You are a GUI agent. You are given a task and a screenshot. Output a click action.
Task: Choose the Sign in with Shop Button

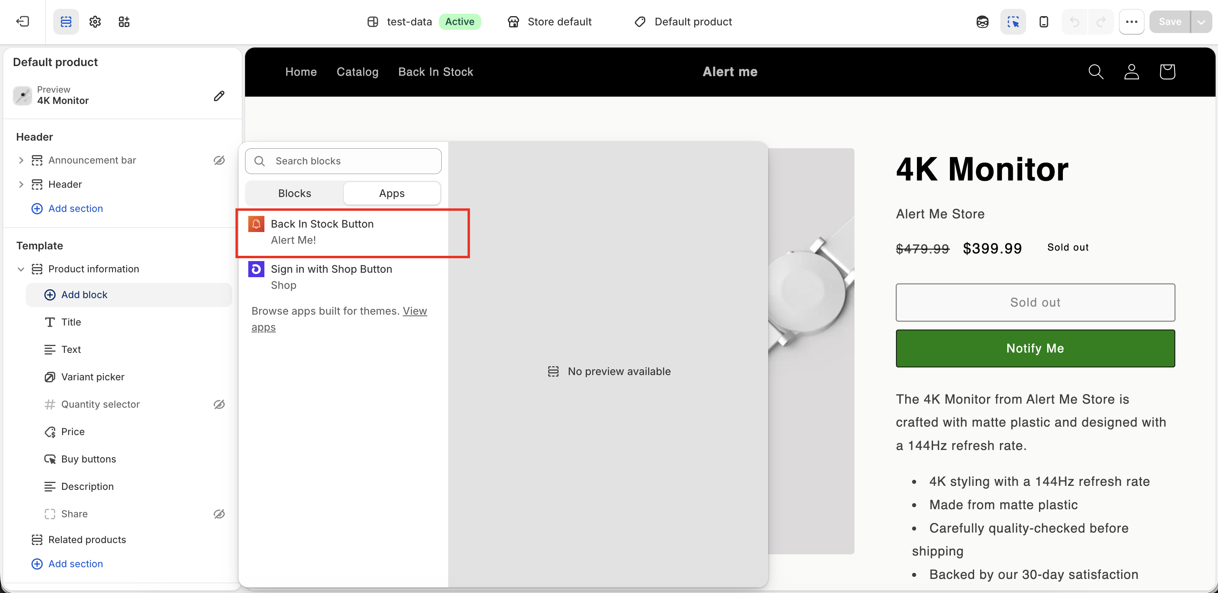(343, 277)
